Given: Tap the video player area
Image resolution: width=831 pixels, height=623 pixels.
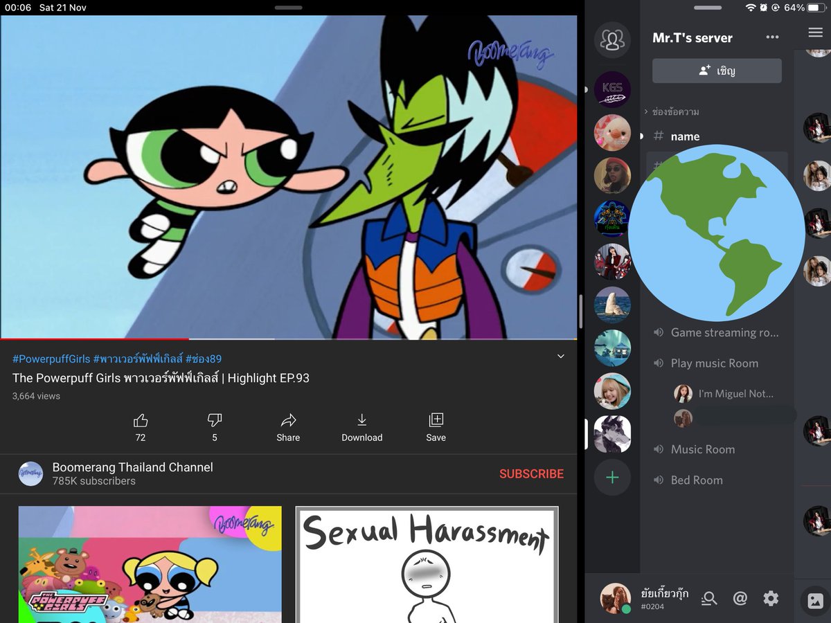Looking at the screenshot, I should 288,177.
